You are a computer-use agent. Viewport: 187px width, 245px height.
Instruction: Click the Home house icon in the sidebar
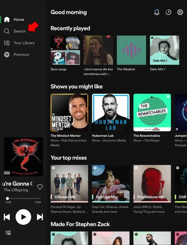click(x=7, y=19)
